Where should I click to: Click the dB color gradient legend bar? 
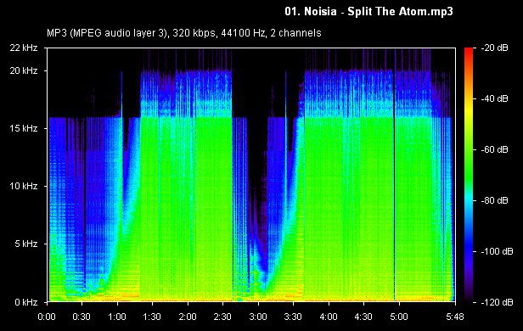(469, 175)
